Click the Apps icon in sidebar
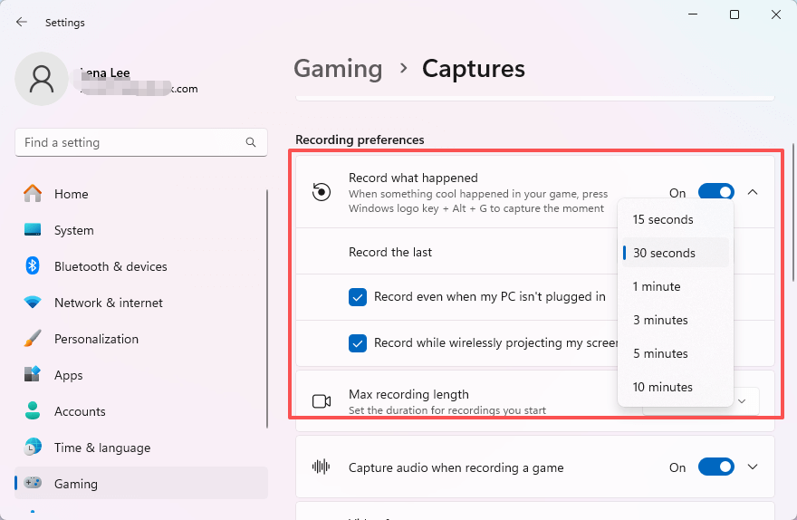Screen dimensions: 797x520 (x=33, y=375)
